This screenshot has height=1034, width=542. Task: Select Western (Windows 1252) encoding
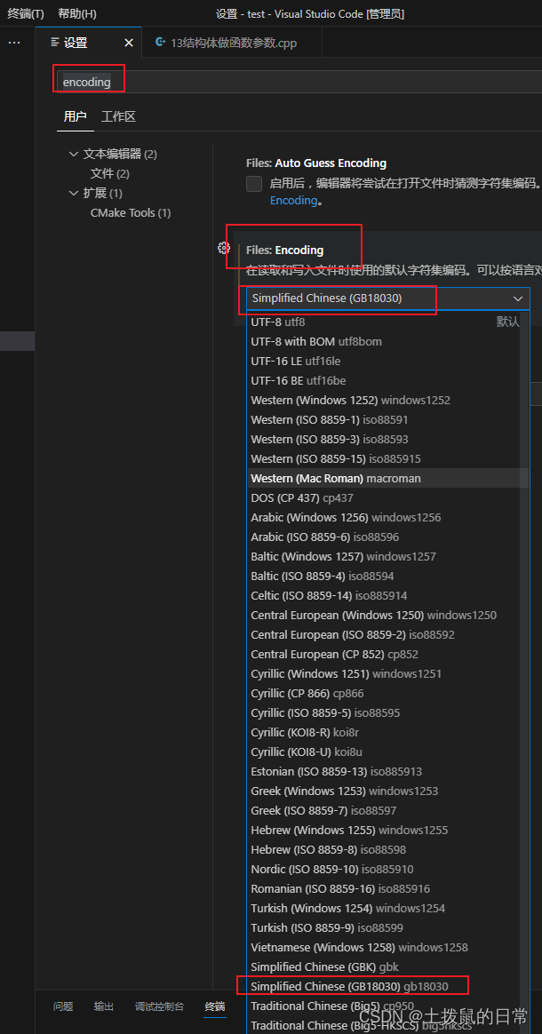(x=387, y=401)
